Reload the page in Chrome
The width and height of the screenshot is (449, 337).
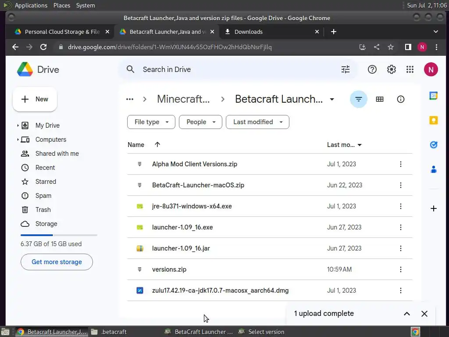coord(43,47)
